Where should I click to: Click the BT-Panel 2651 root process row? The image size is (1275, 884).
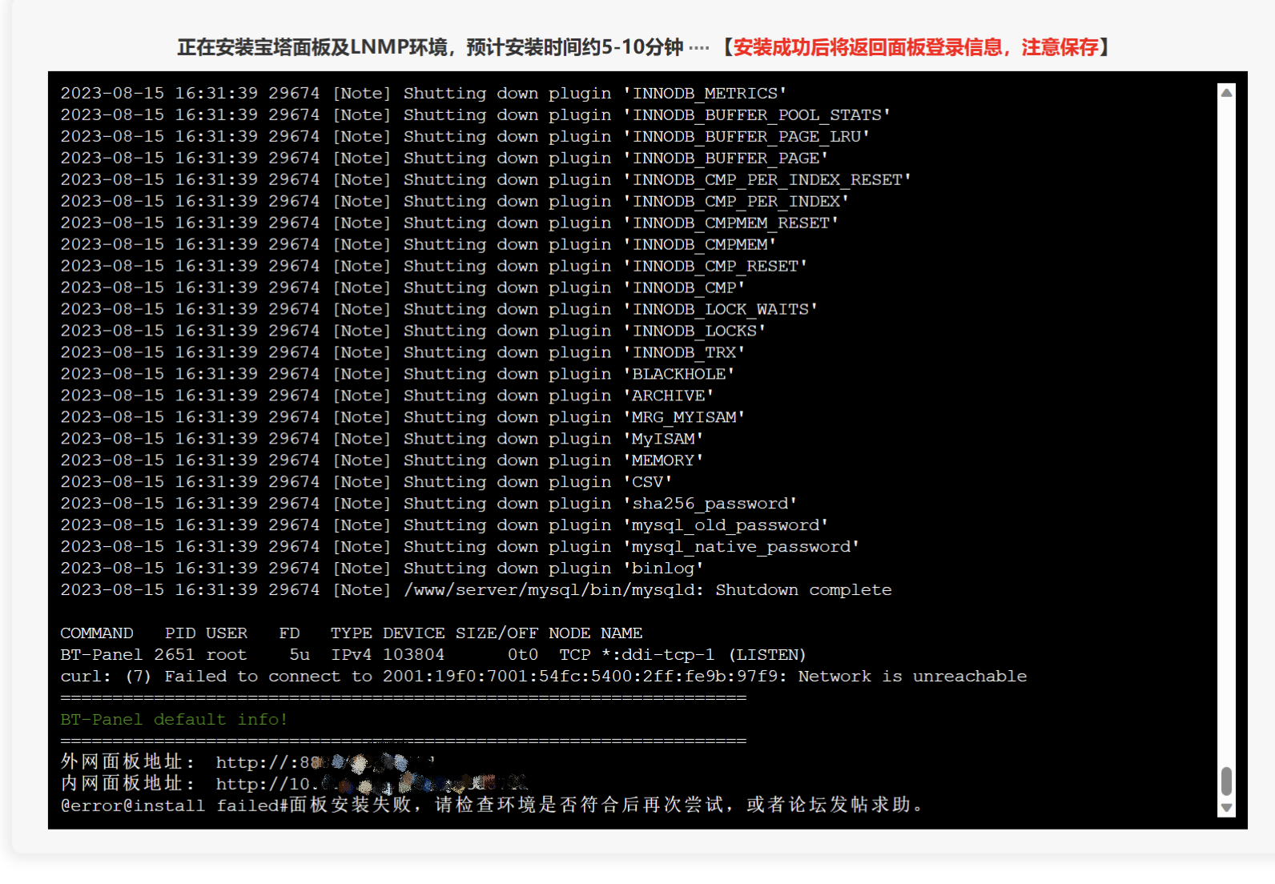pos(432,654)
